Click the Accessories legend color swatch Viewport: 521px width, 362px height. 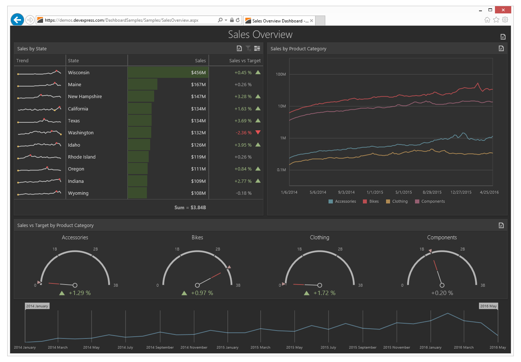point(331,202)
